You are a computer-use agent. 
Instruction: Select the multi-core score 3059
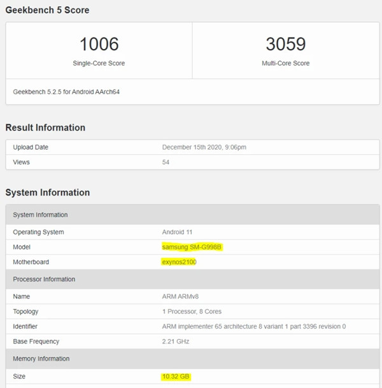(286, 44)
